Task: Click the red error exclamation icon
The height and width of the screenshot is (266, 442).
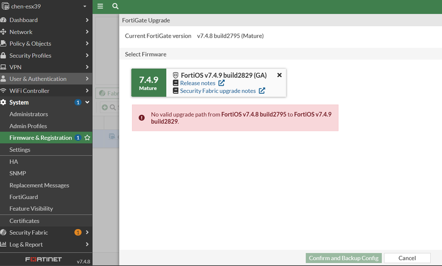Action: click(x=142, y=118)
